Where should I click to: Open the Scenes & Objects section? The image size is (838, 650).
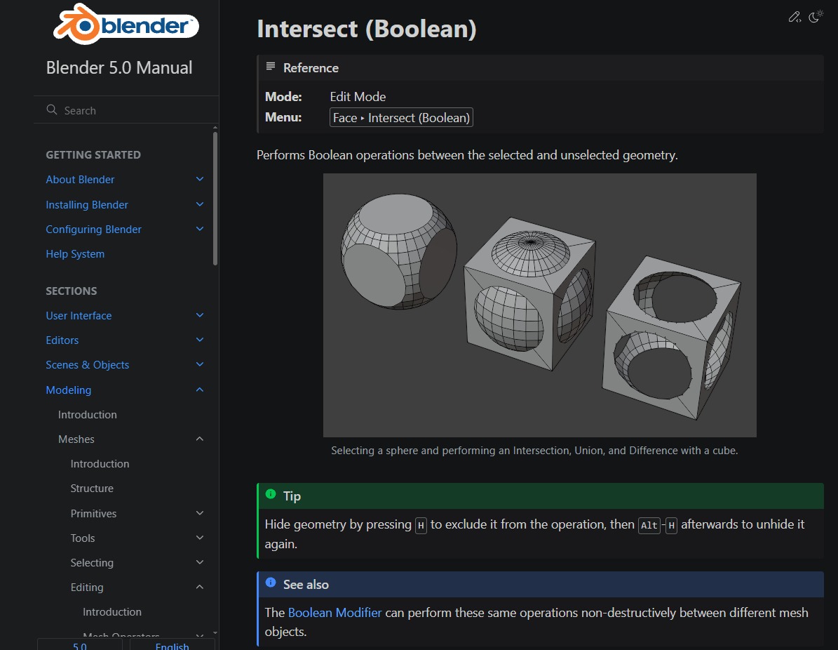point(87,364)
